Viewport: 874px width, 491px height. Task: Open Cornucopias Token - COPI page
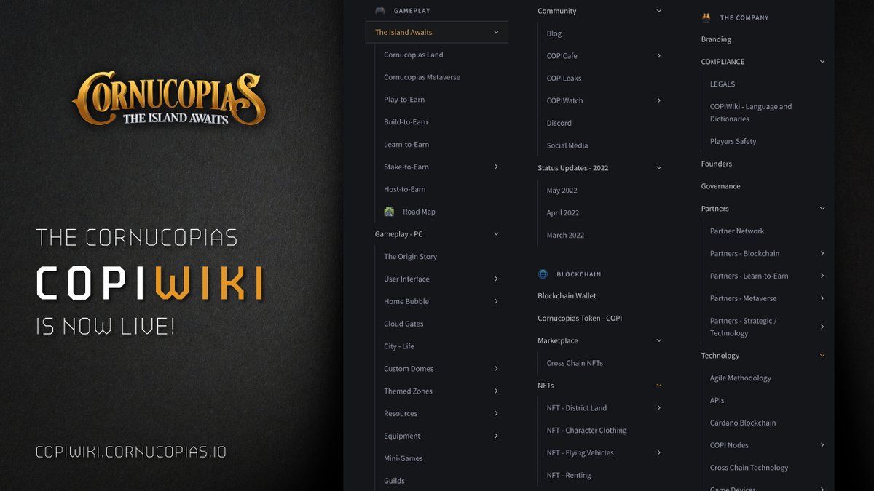click(x=580, y=319)
